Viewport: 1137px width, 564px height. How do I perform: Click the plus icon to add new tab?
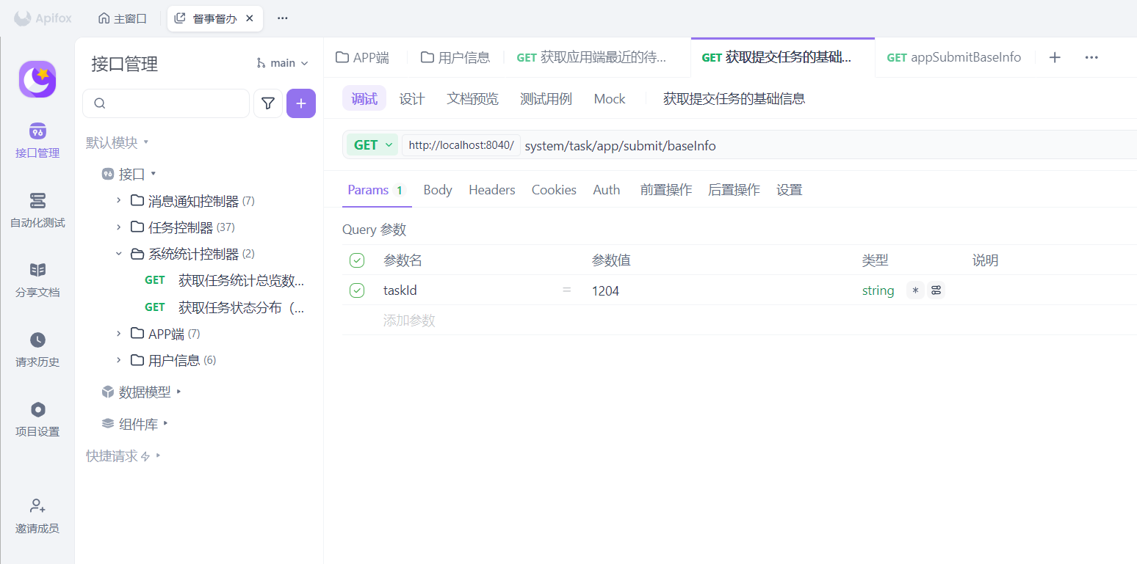tap(1055, 57)
